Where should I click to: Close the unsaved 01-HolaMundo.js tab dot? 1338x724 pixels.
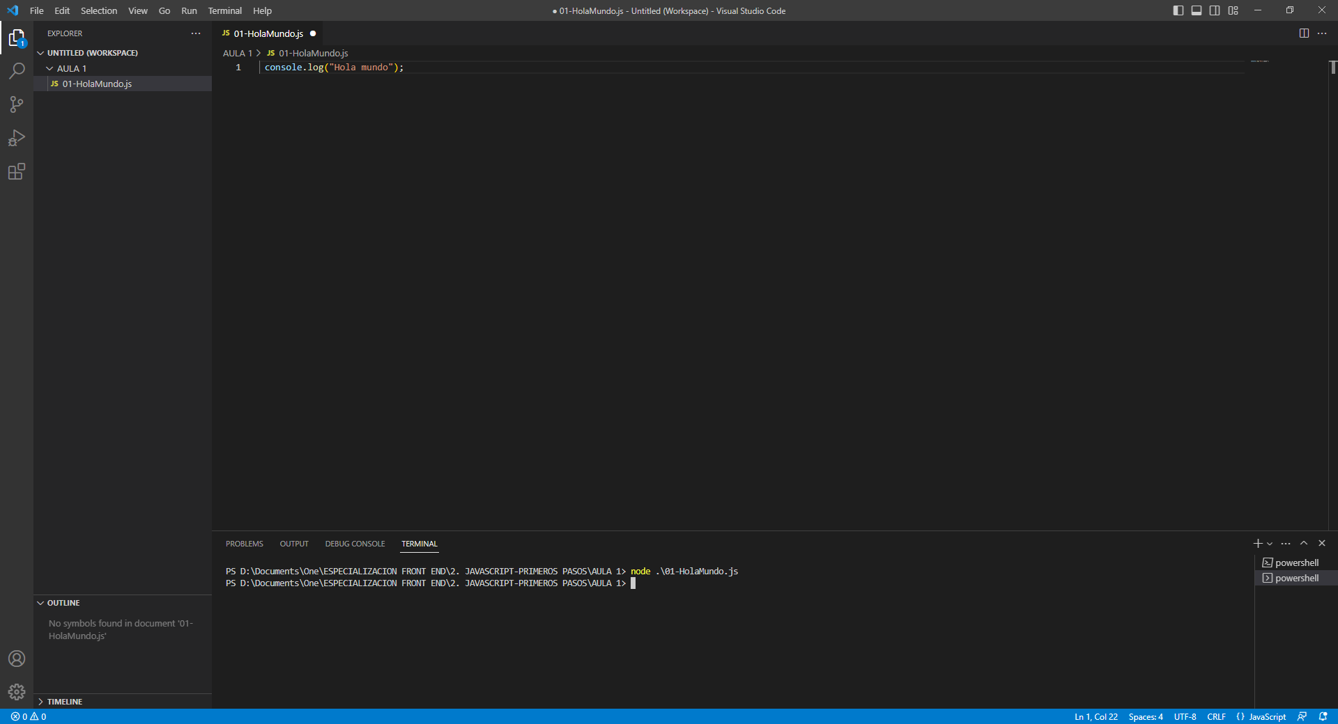313,33
